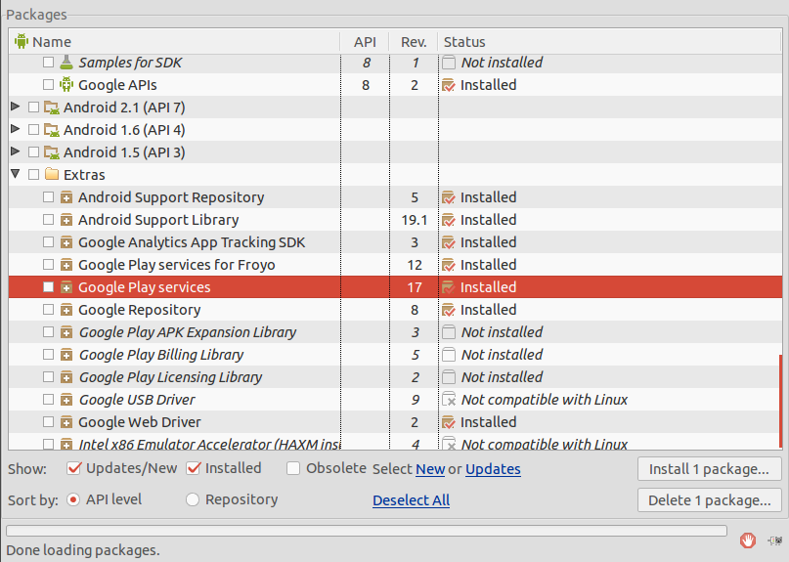Select the Google Play services row
Image resolution: width=789 pixels, height=562 pixels.
coord(395,287)
